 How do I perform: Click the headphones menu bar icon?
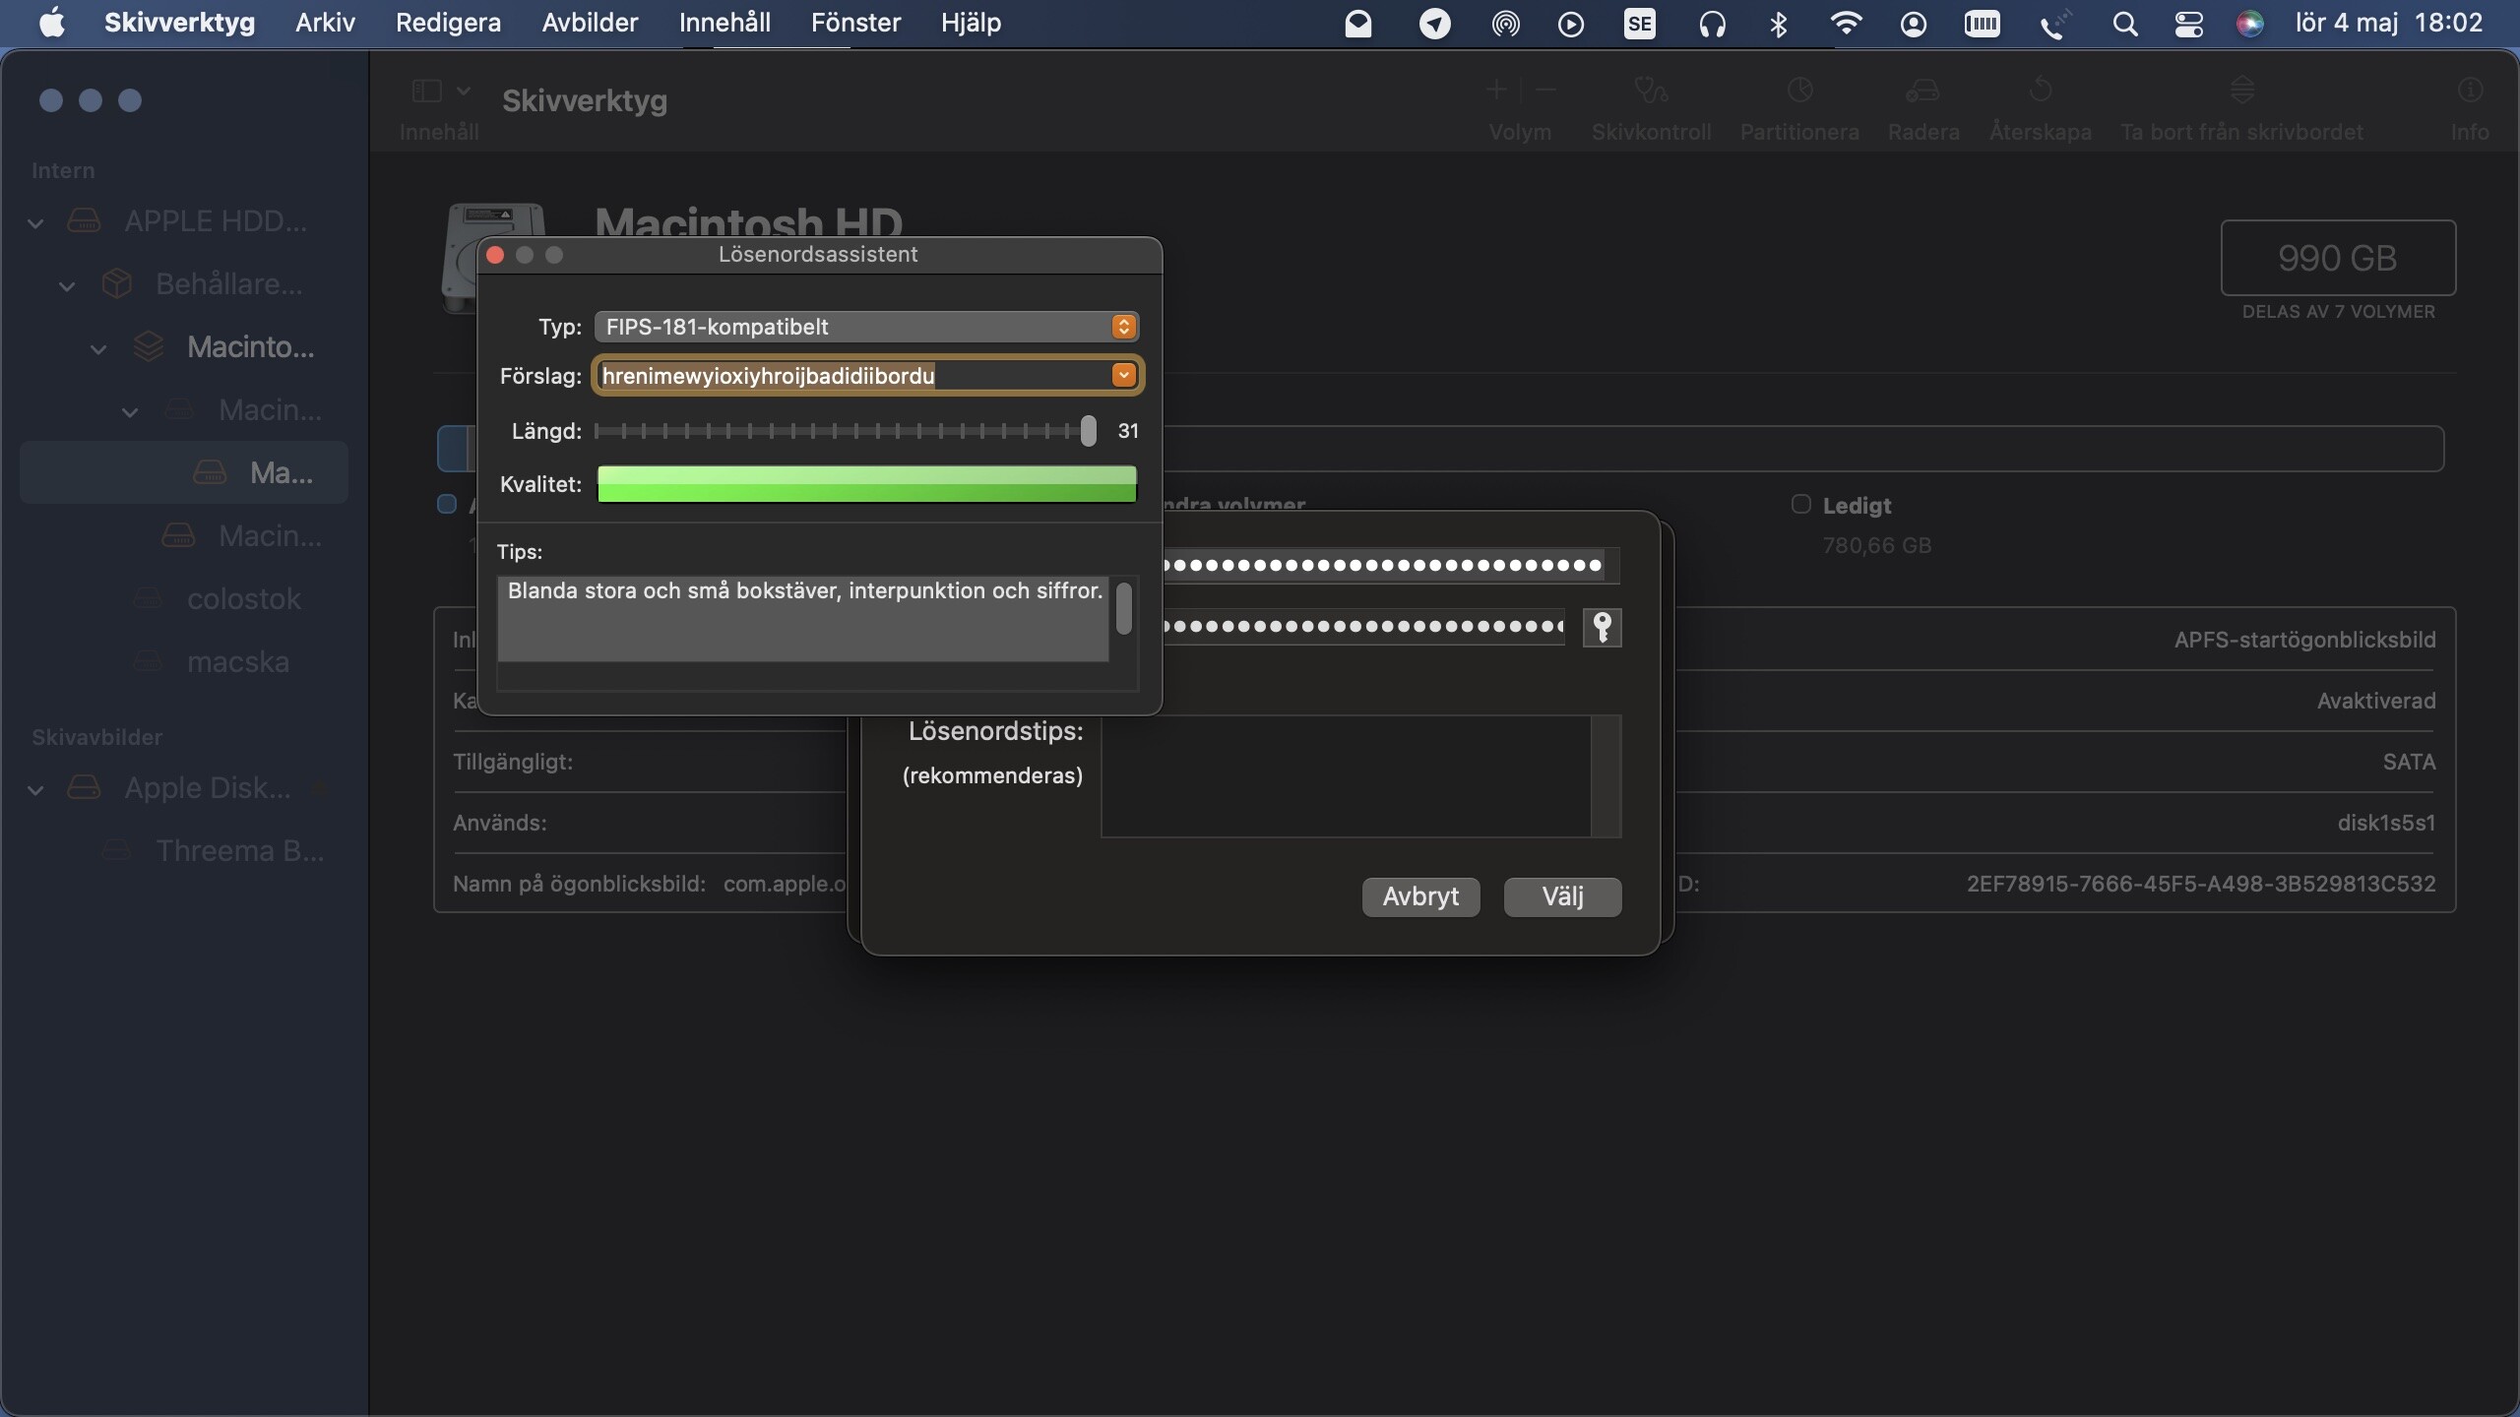pyautogui.click(x=1712, y=24)
